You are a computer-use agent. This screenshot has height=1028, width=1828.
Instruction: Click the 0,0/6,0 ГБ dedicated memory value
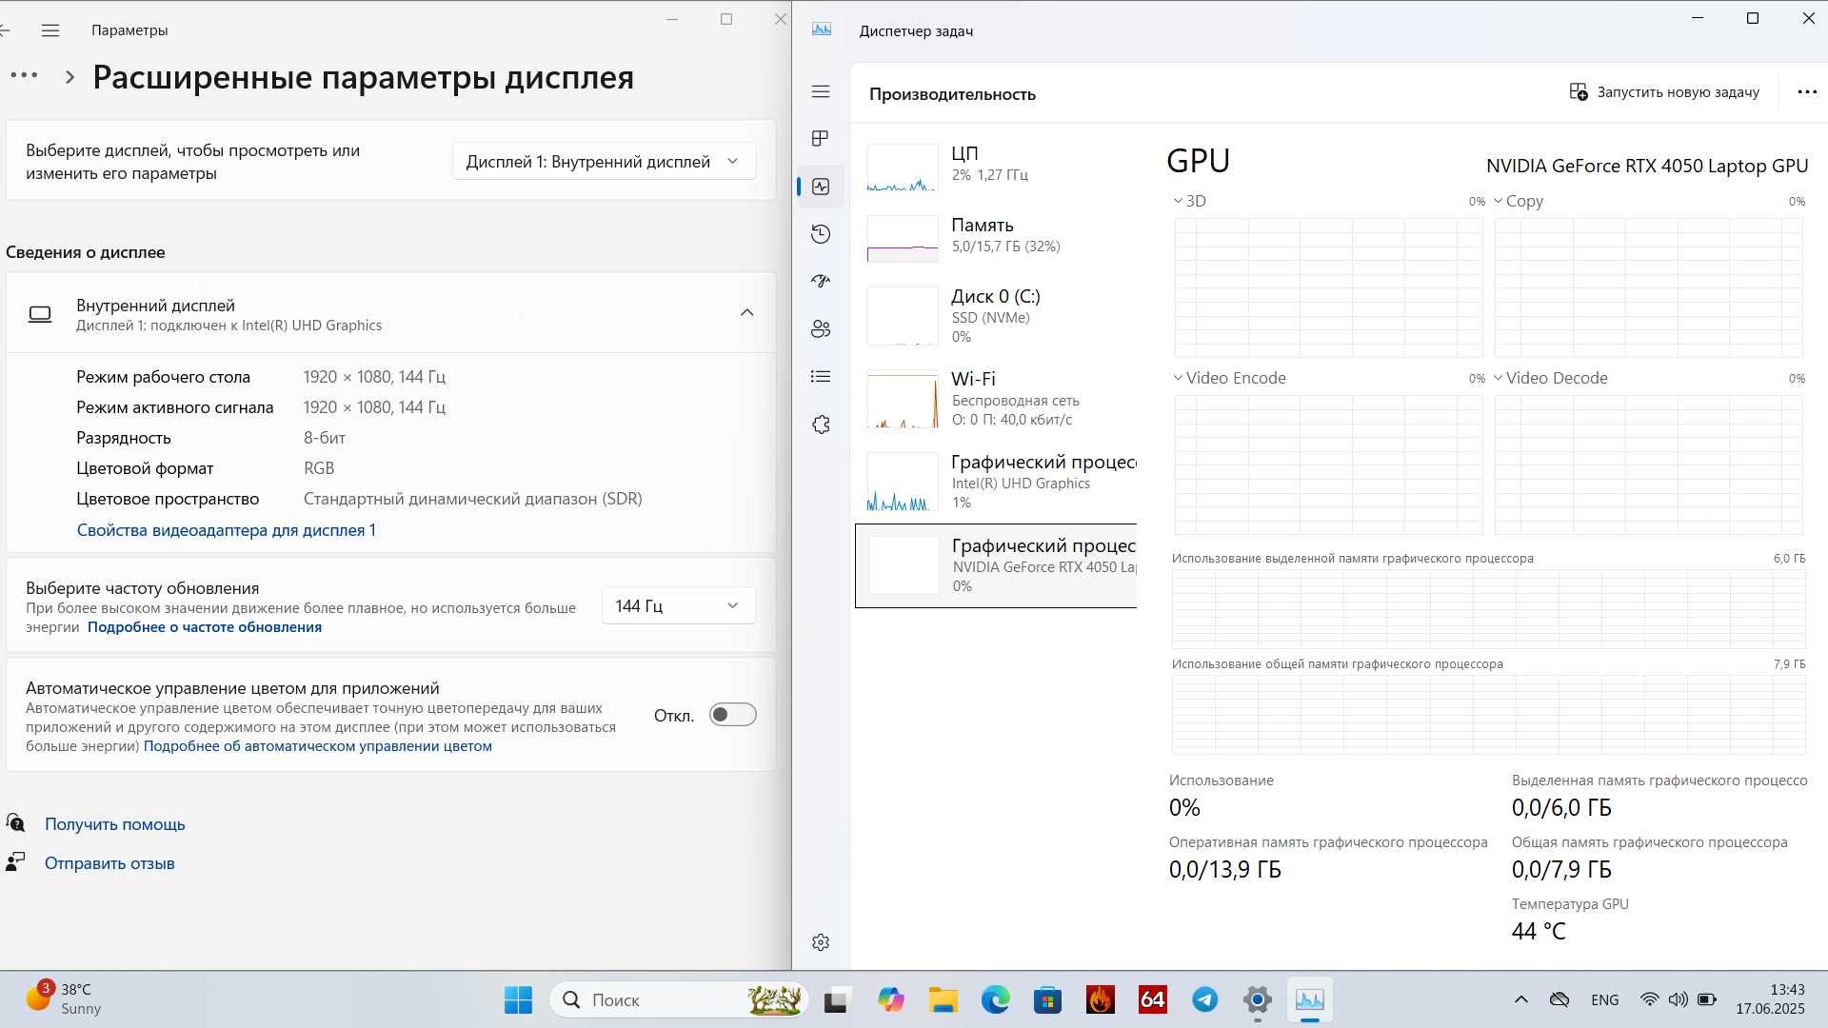tap(1561, 808)
